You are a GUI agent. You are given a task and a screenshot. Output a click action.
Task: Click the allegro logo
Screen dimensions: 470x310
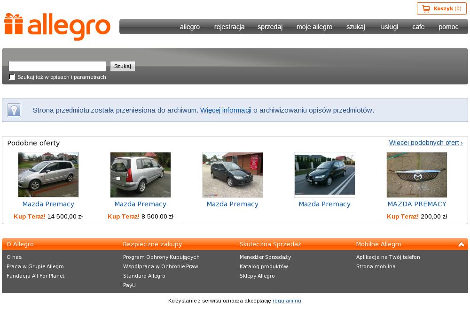tap(57, 26)
